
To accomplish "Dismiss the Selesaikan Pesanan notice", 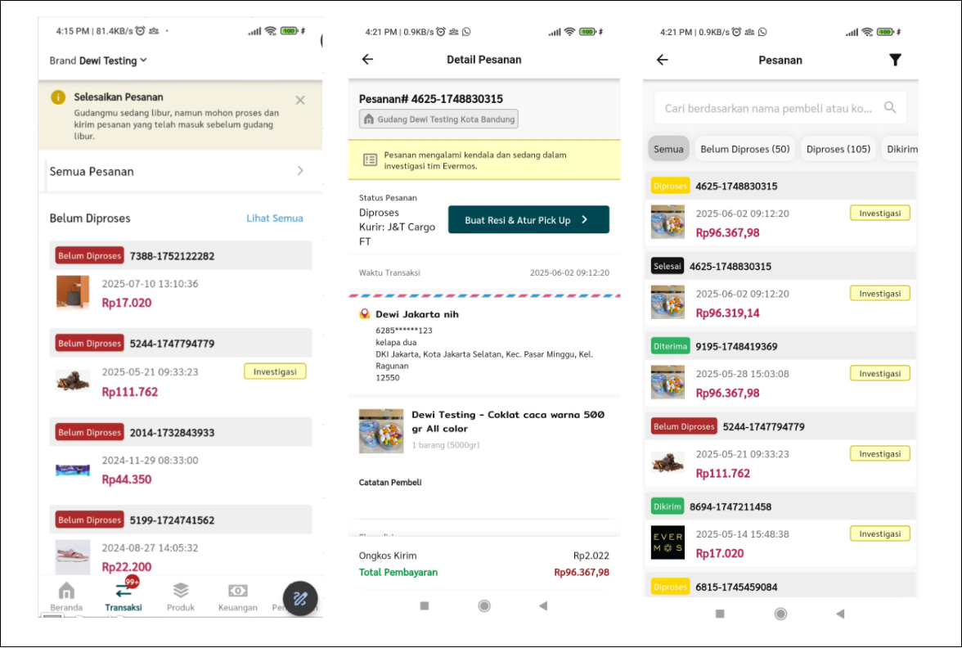I will coord(300,100).
